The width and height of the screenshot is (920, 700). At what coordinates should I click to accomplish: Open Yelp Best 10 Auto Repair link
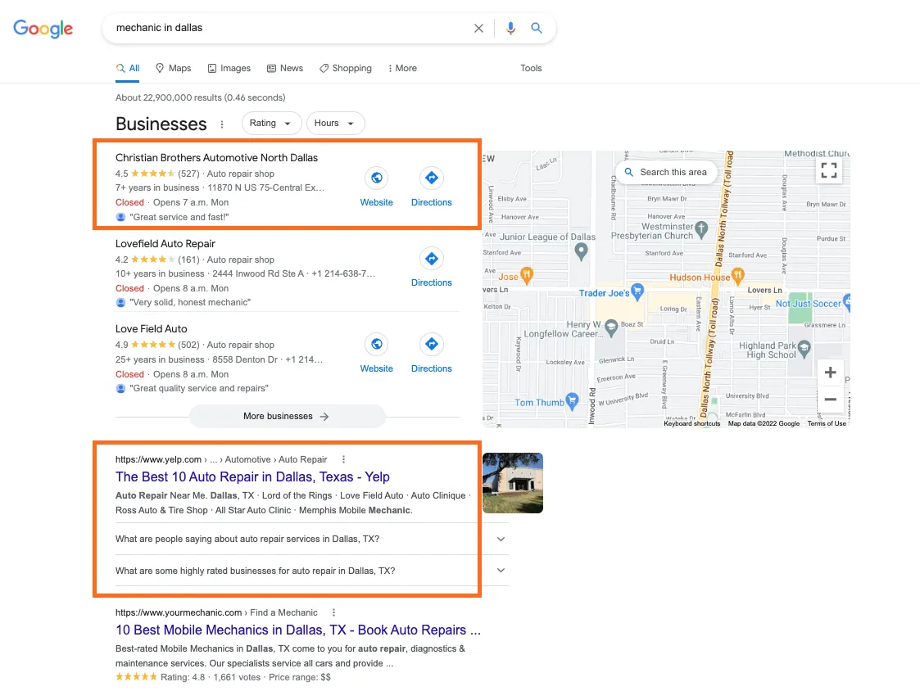coord(252,476)
